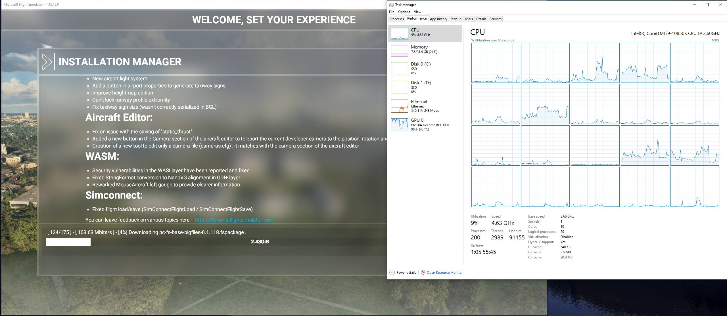The image size is (727, 316).
Task: Open Disk 1 (D:) performance view
Action: [399, 87]
